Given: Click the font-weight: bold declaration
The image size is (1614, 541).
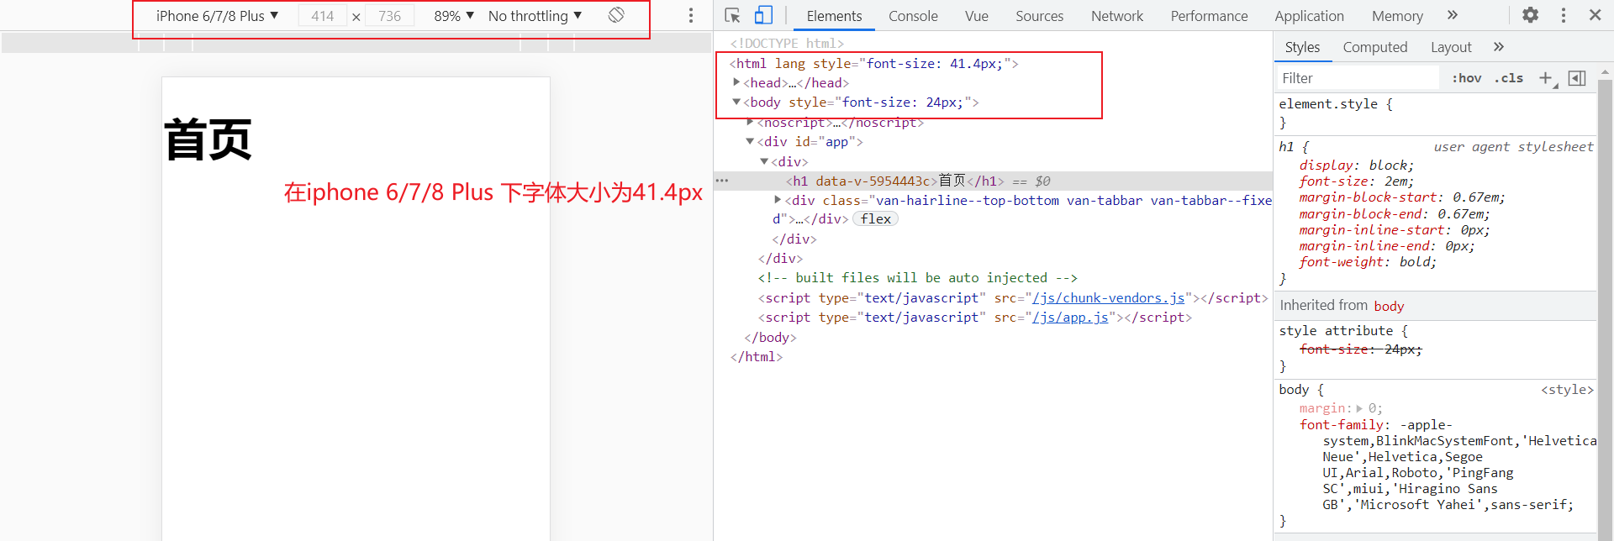Looking at the screenshot, I should pos(1368,262).
